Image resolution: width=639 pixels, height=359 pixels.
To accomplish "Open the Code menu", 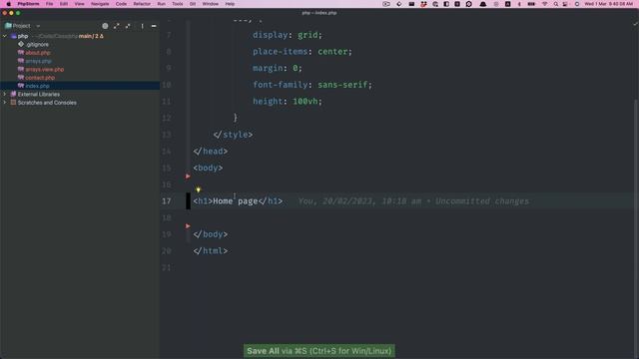I will point(121,4).
